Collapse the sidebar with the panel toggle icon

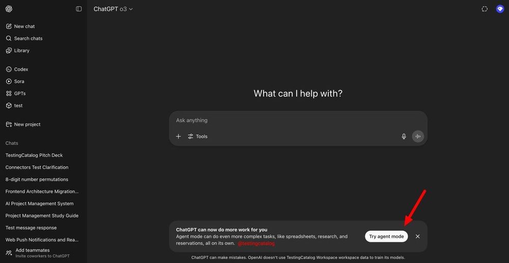click(79, 9)
